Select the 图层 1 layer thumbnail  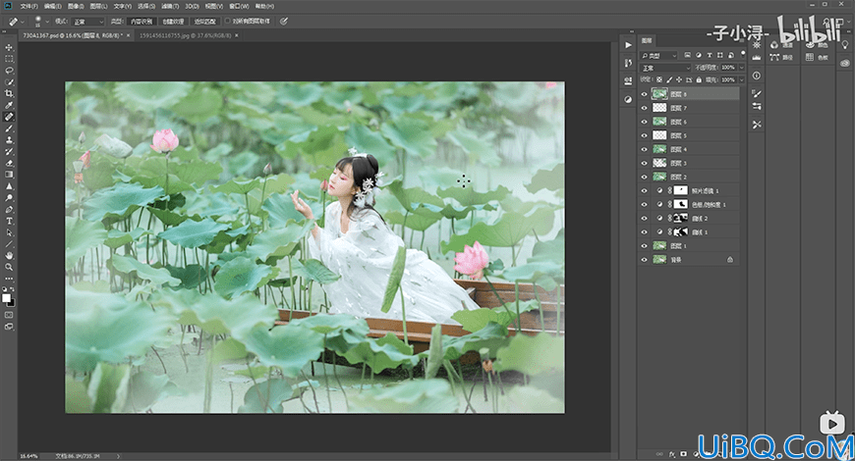659,246
